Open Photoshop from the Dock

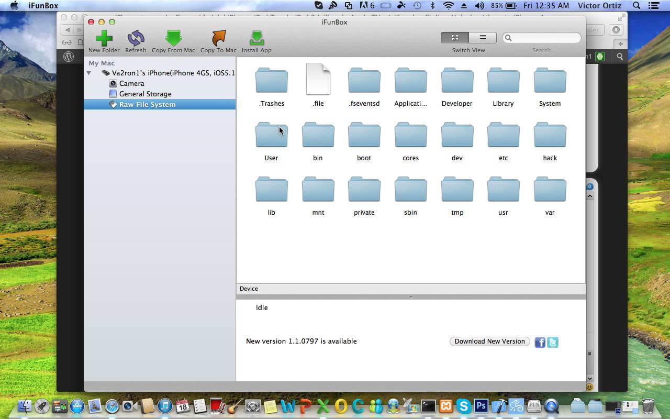tap(481, 406)
